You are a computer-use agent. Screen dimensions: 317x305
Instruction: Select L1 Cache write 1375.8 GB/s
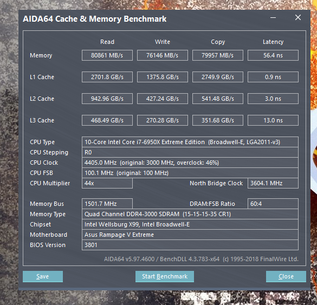(163, 77)
